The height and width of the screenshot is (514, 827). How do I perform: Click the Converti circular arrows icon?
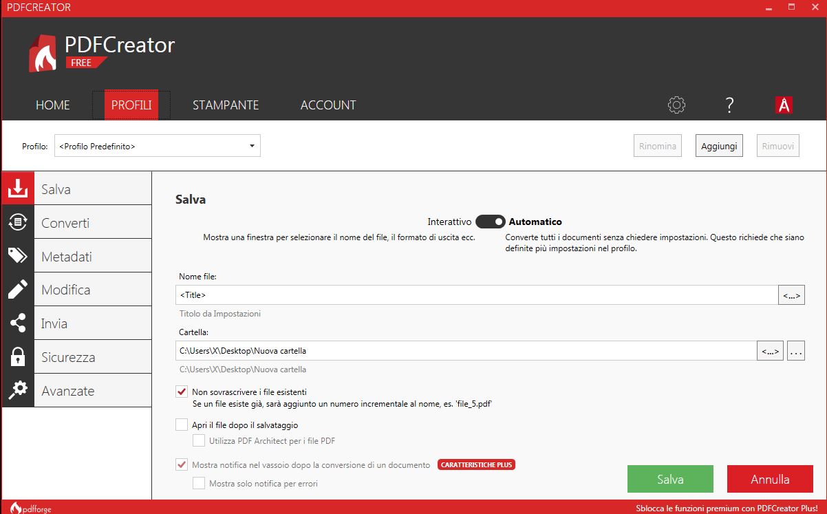(x=18, y=222)
